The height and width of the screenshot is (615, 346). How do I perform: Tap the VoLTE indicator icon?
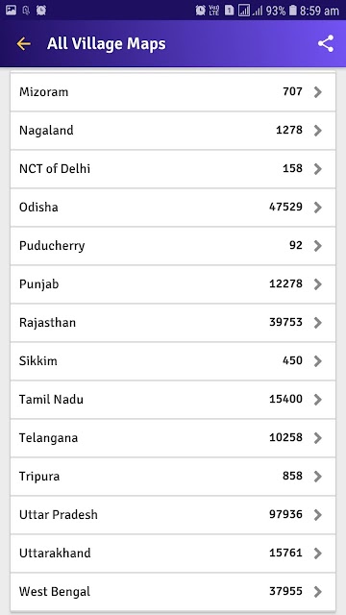pyautogui.click(x=214, y=11)
